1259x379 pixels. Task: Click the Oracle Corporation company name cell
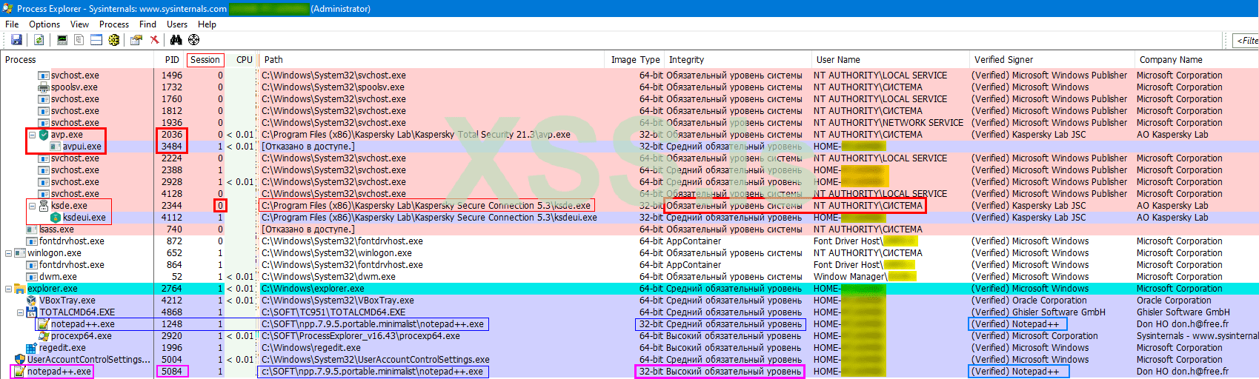[1174, 301]
